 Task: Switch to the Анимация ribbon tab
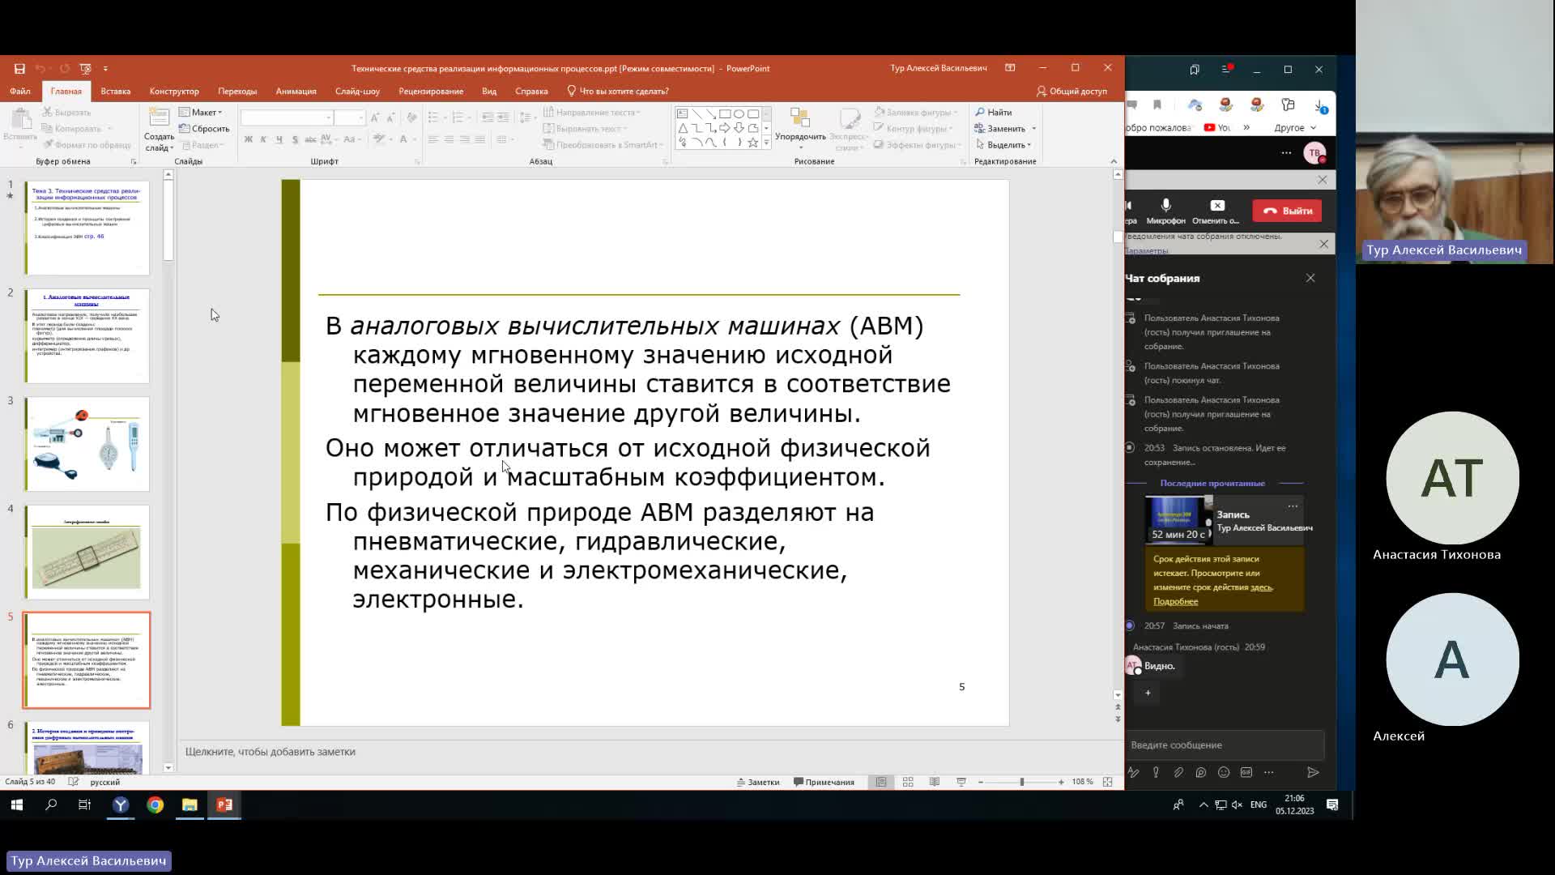[x=296, y=92]
